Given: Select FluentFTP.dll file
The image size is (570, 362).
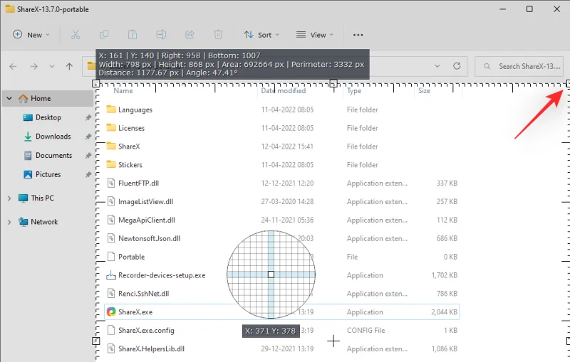Looking at the screenshot, I should tap(138, 183).
